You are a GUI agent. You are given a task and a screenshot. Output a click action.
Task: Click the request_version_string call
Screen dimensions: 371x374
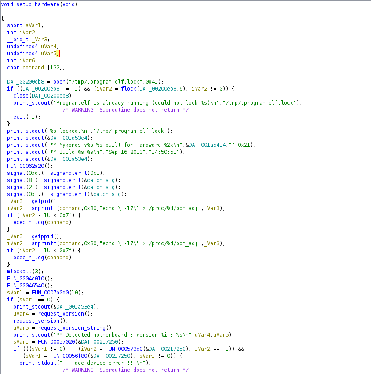[72, 328]
